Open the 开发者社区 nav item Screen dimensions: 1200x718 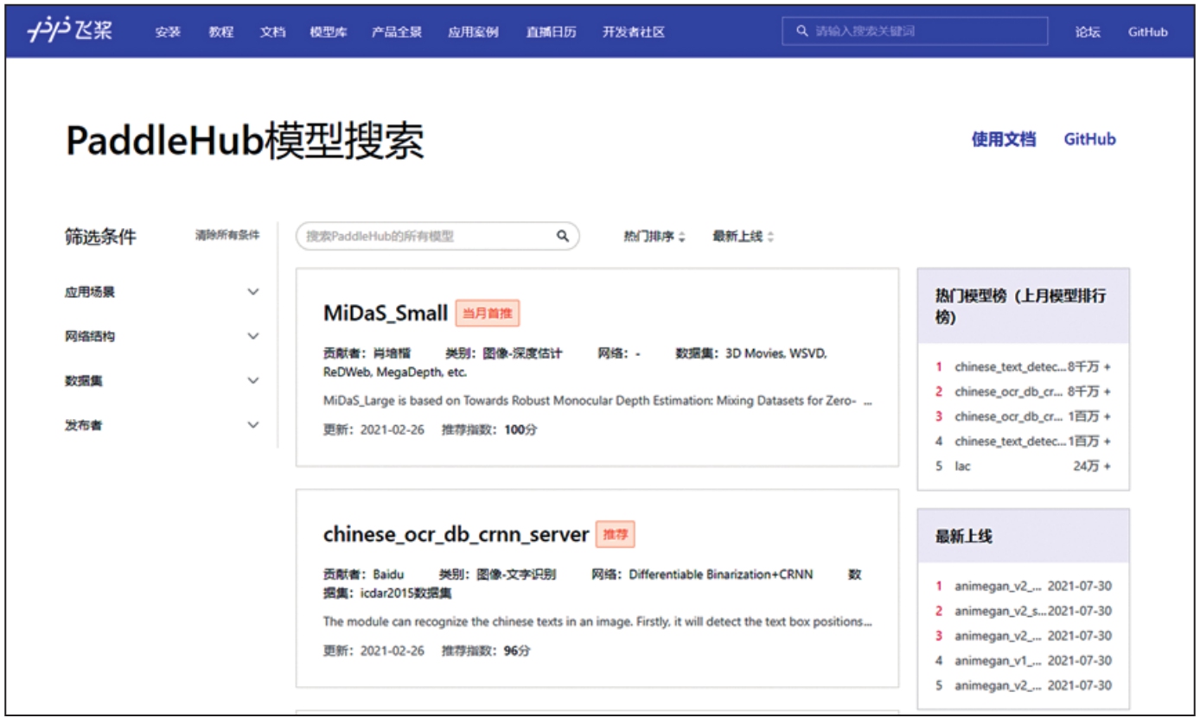tap(634, 32)
